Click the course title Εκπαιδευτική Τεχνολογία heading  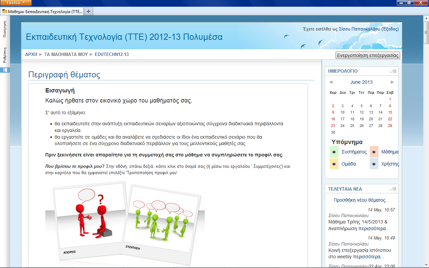124,37
